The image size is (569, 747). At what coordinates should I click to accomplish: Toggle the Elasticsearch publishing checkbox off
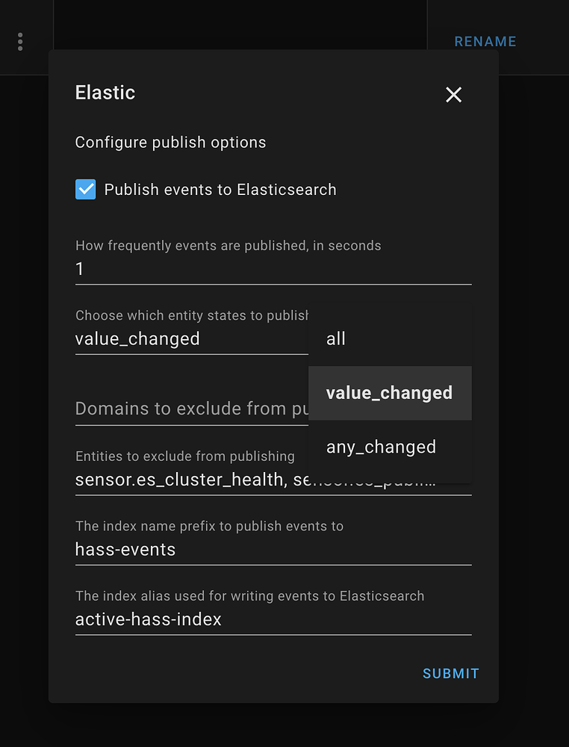pyautogui.click(x=85, y=190)
